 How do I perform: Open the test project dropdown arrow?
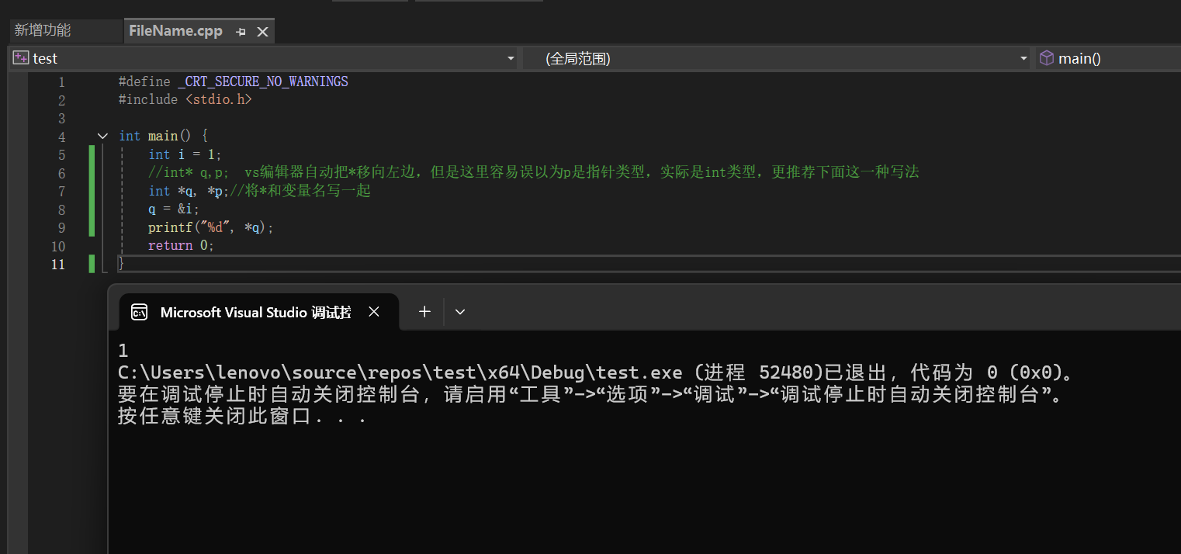[x=510, y=59]
